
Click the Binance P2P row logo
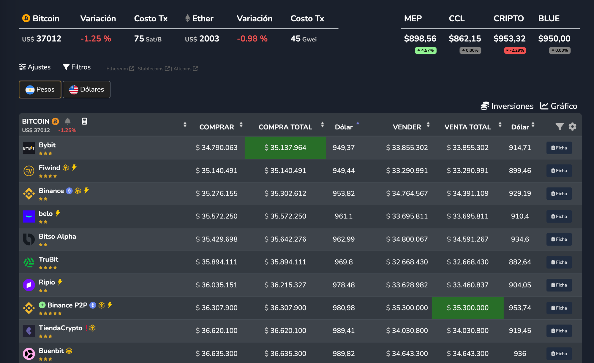pyautogui.click(x=29, y=308)
